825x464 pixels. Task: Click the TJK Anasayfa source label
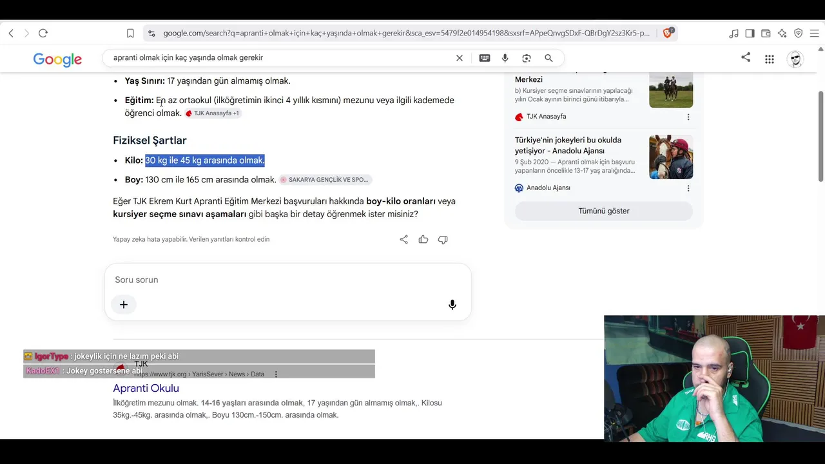click(546, 117)
